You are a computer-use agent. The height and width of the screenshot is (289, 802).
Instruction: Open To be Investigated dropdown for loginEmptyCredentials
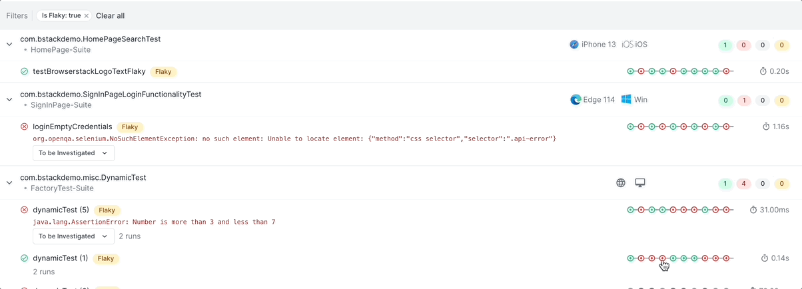73,153
